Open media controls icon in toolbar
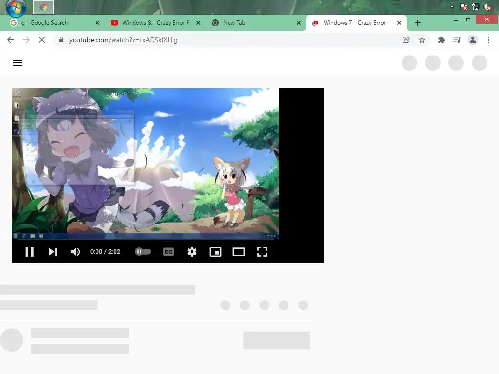The image size is (499, 374). point(457,40)
